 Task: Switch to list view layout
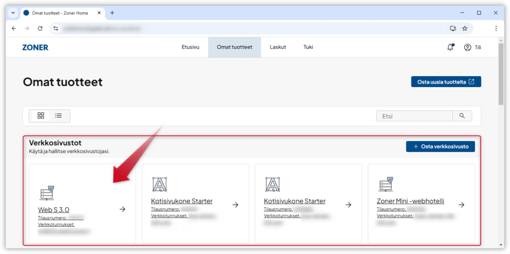58,116
